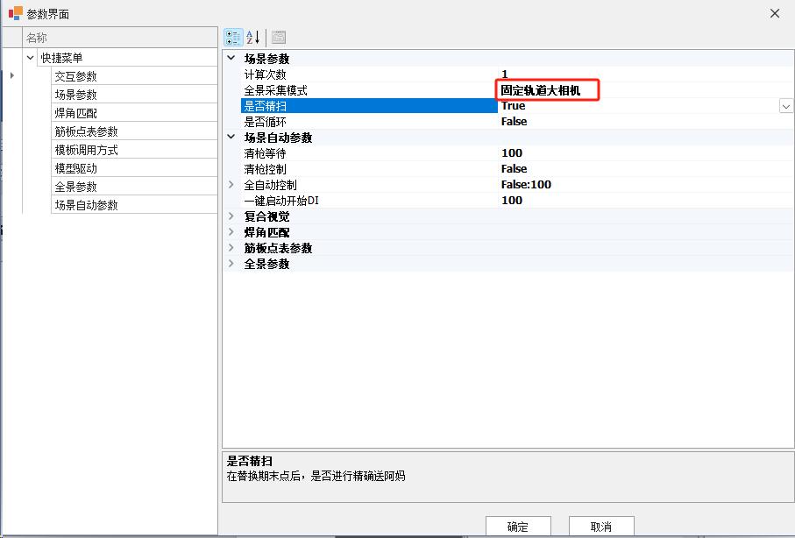Viewport: 795px width, 538px height.
Task: Click the app icon in title bar
Action: tap(15, 13)
